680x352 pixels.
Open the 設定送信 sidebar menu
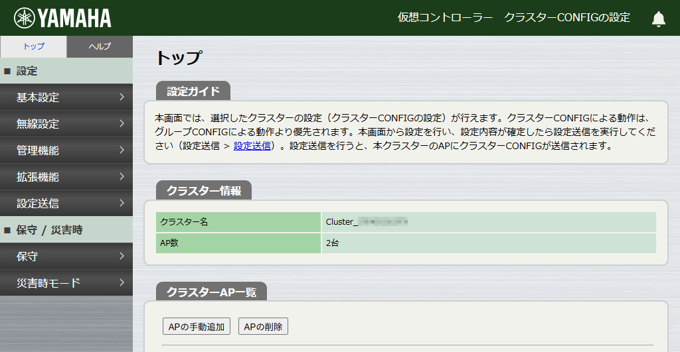pos(66,203)
